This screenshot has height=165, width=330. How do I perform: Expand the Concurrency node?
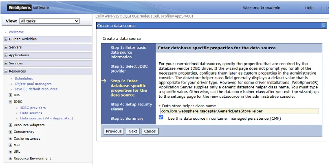[x=10, y=132]
